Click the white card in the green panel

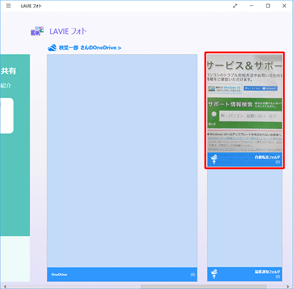click(7, 116)
